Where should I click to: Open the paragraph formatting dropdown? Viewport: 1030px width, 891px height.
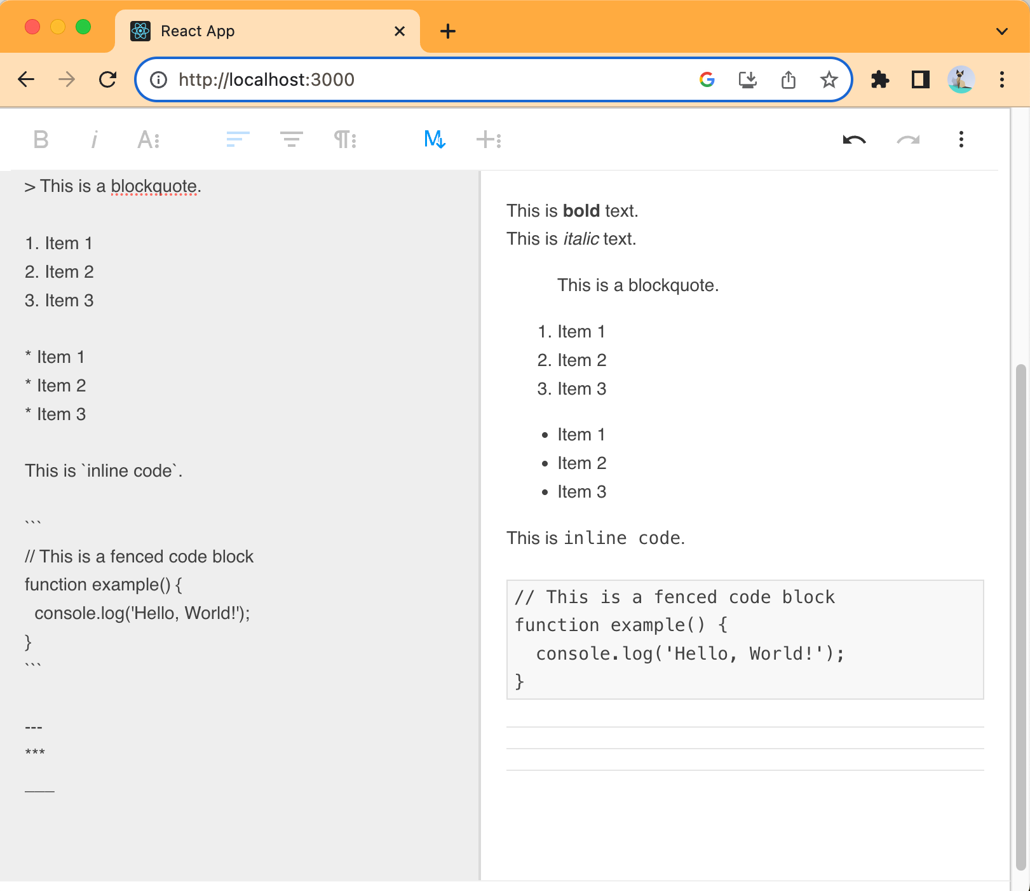pyautogui.click(x=344, y=139)
